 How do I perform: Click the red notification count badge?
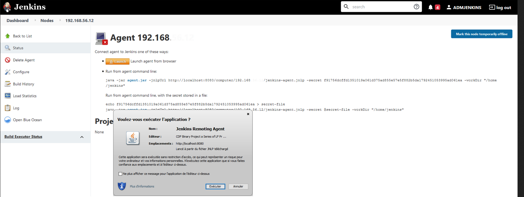point(437,7)
